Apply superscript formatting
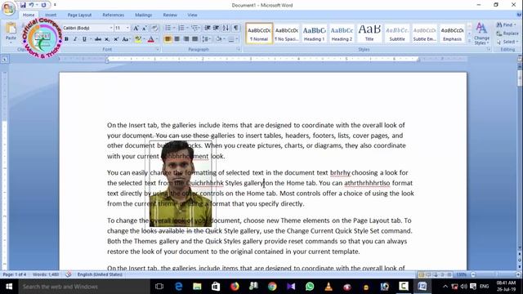Image resolution: width=523 pixels, height=294 pixels. click(x=116, y=39)
